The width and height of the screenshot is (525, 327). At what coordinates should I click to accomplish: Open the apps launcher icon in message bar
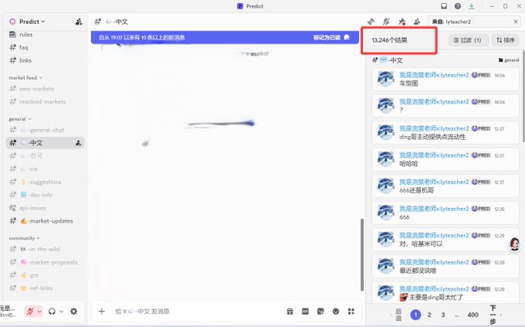tap(351, 312)
